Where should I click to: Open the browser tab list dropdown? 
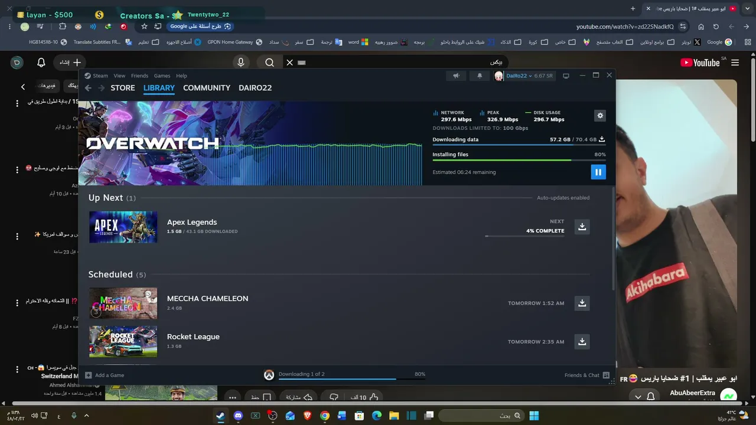click(747, 9)
